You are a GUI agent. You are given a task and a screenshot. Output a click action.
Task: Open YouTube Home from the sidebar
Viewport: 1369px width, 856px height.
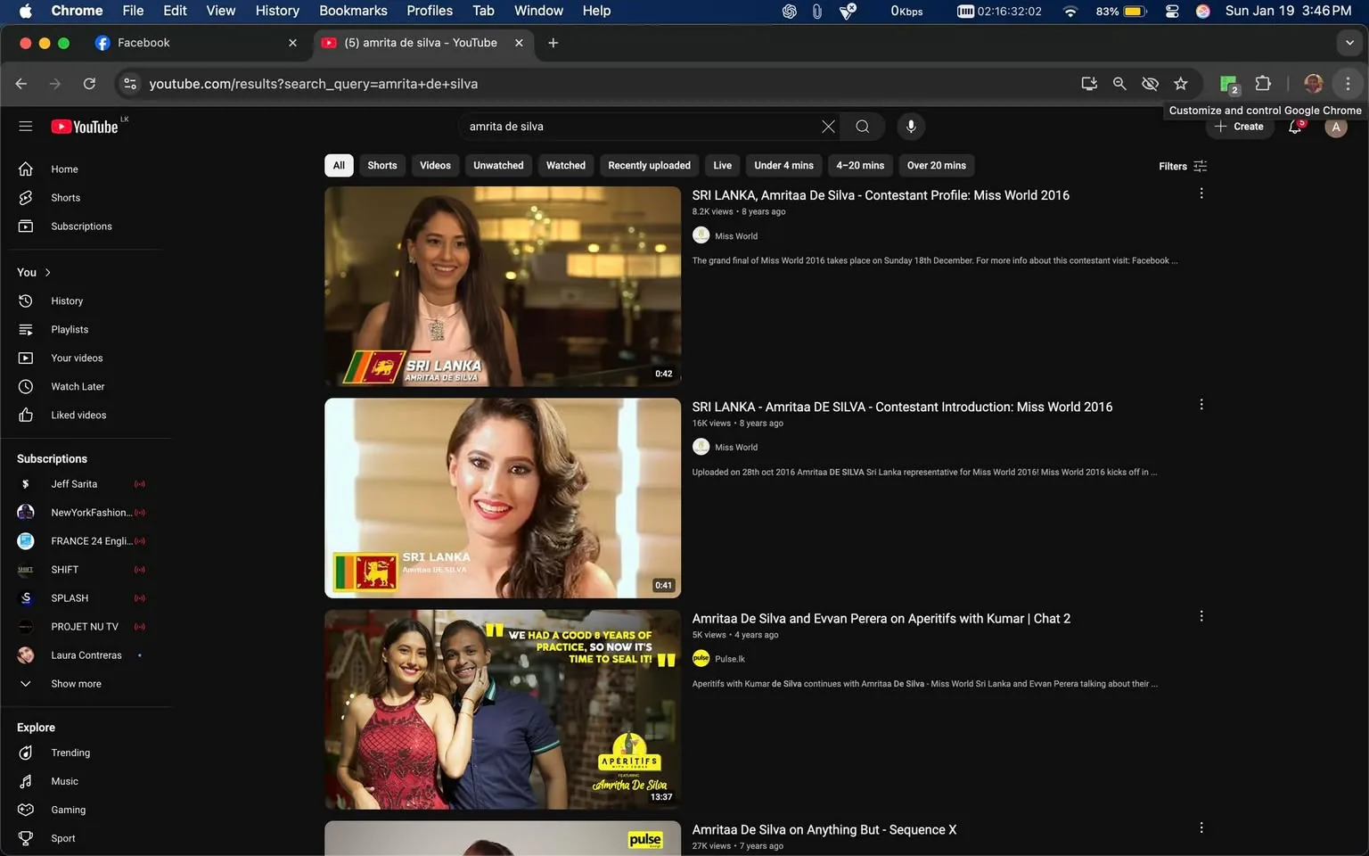click(x=64, y=169)
